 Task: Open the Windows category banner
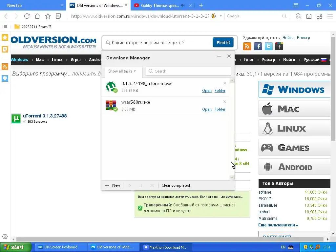pos(294,89)
